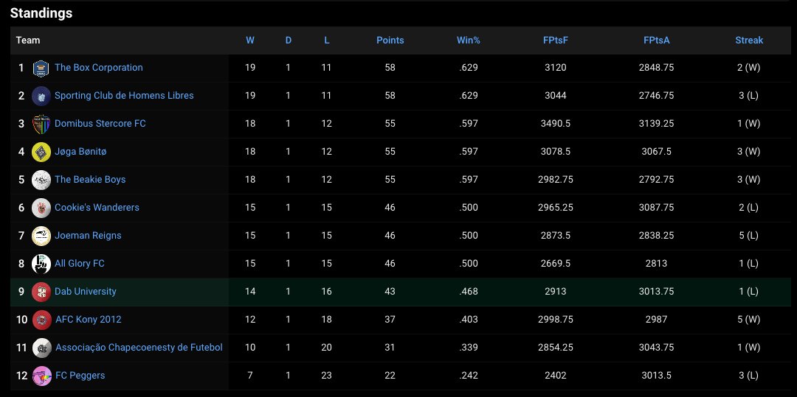This screenshot has width=797, height=397.
Task: Click FPtsA value 3087.75
Action: coord(656,207)
